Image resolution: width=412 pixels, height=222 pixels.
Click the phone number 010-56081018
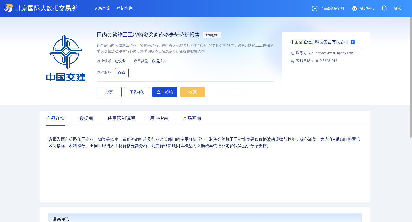click(327, 61)
